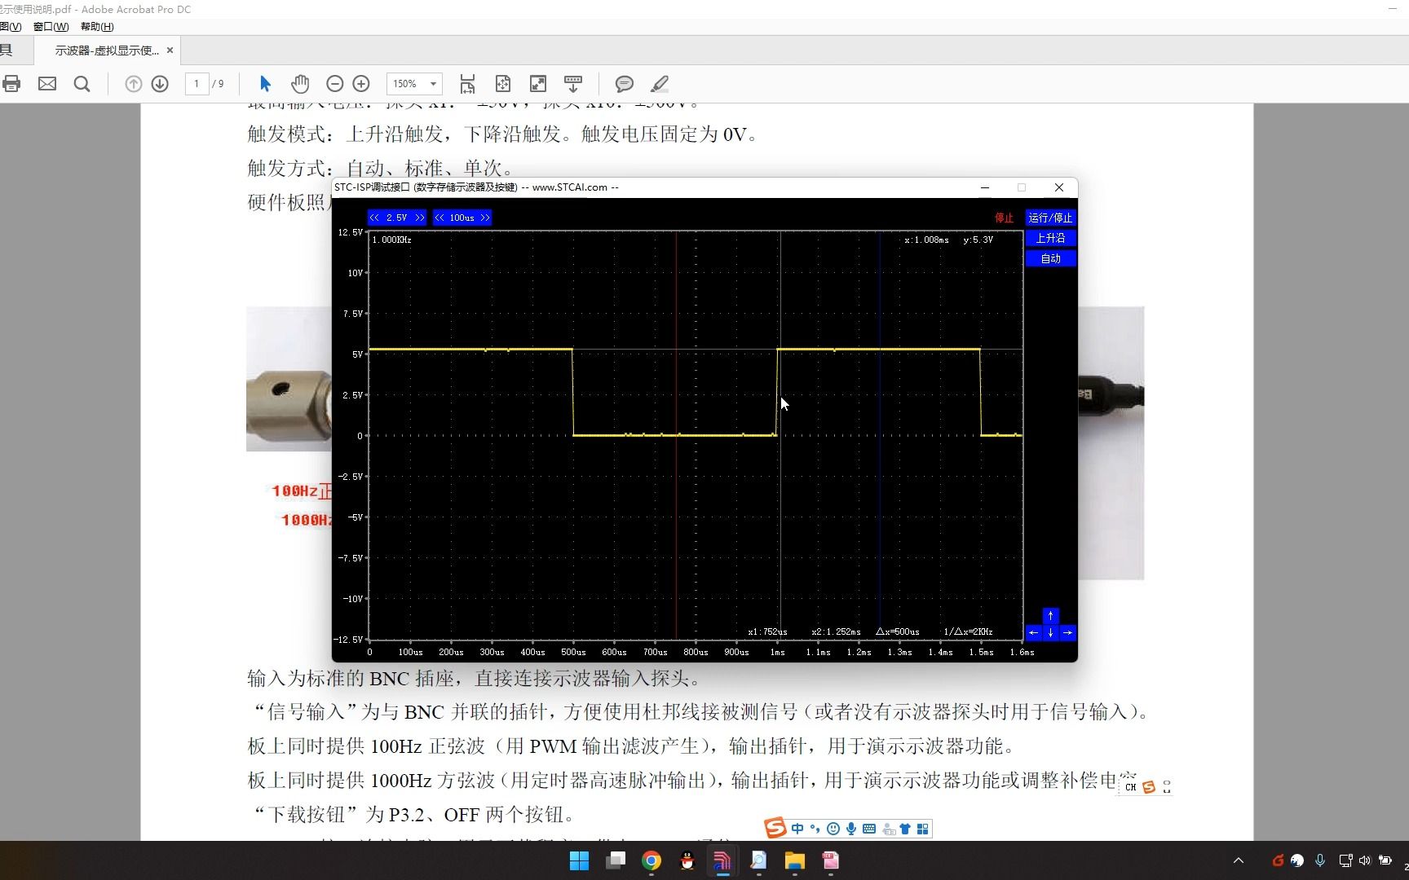Switch trigger edge to 上升沿
This screenshot has height=880, width=1409.
(x=1050, y=237)
